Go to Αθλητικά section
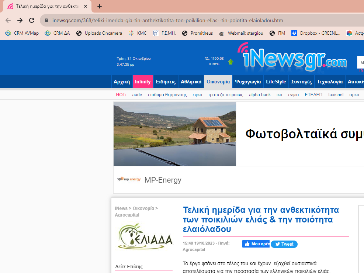The image size is (364, 273). pos(191,82)
